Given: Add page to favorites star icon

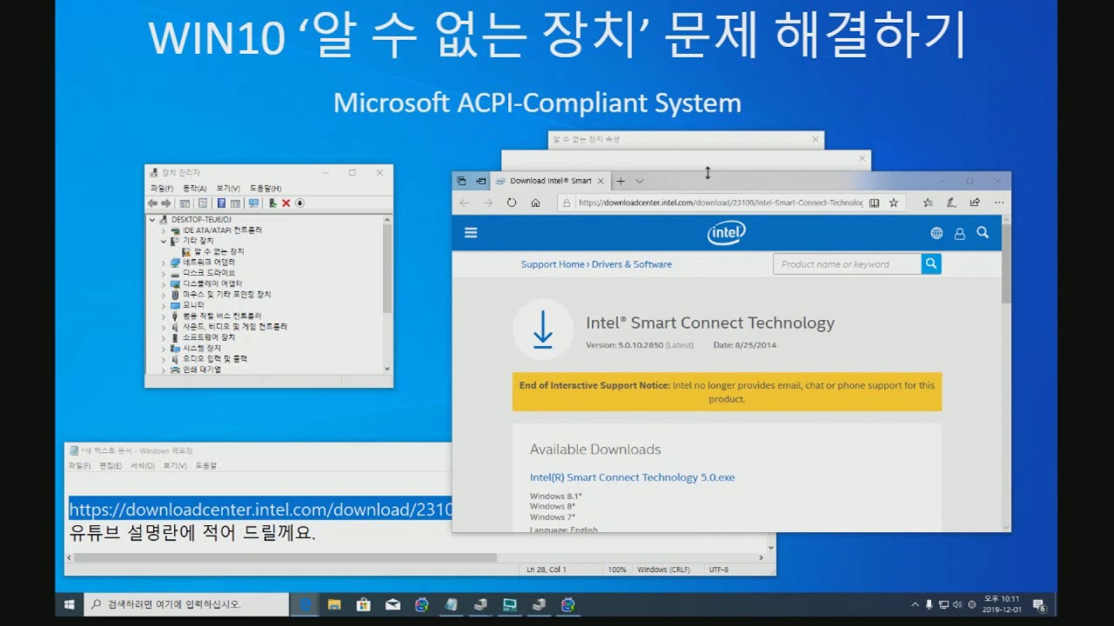Looking at the screenshot, I should coord(893,203).
